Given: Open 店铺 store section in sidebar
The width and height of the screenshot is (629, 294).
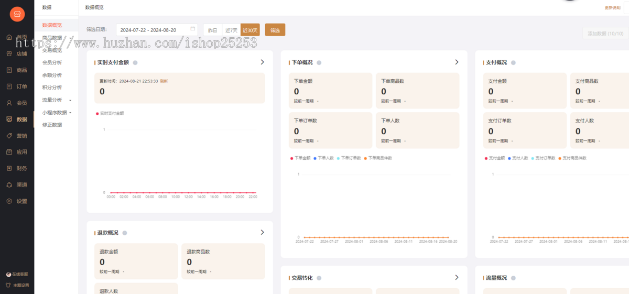Looking at the screenshot, I should [x=17, y=53].
